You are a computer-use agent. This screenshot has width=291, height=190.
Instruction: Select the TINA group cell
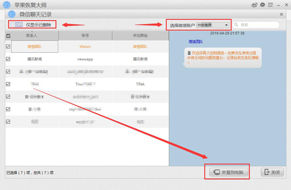tap(140, 84)
